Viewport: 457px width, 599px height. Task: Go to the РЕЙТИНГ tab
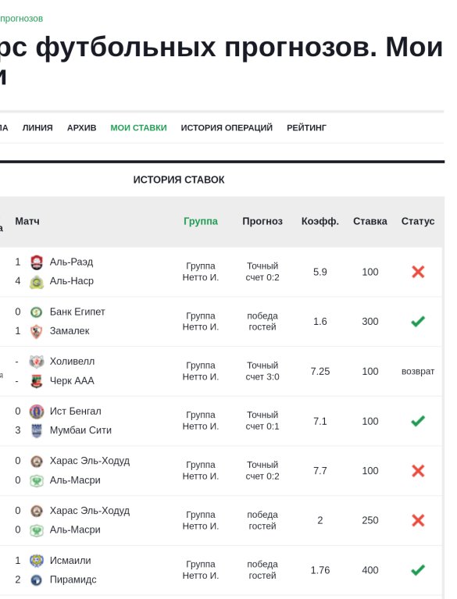pyautogui.click(x=306, y=128)
